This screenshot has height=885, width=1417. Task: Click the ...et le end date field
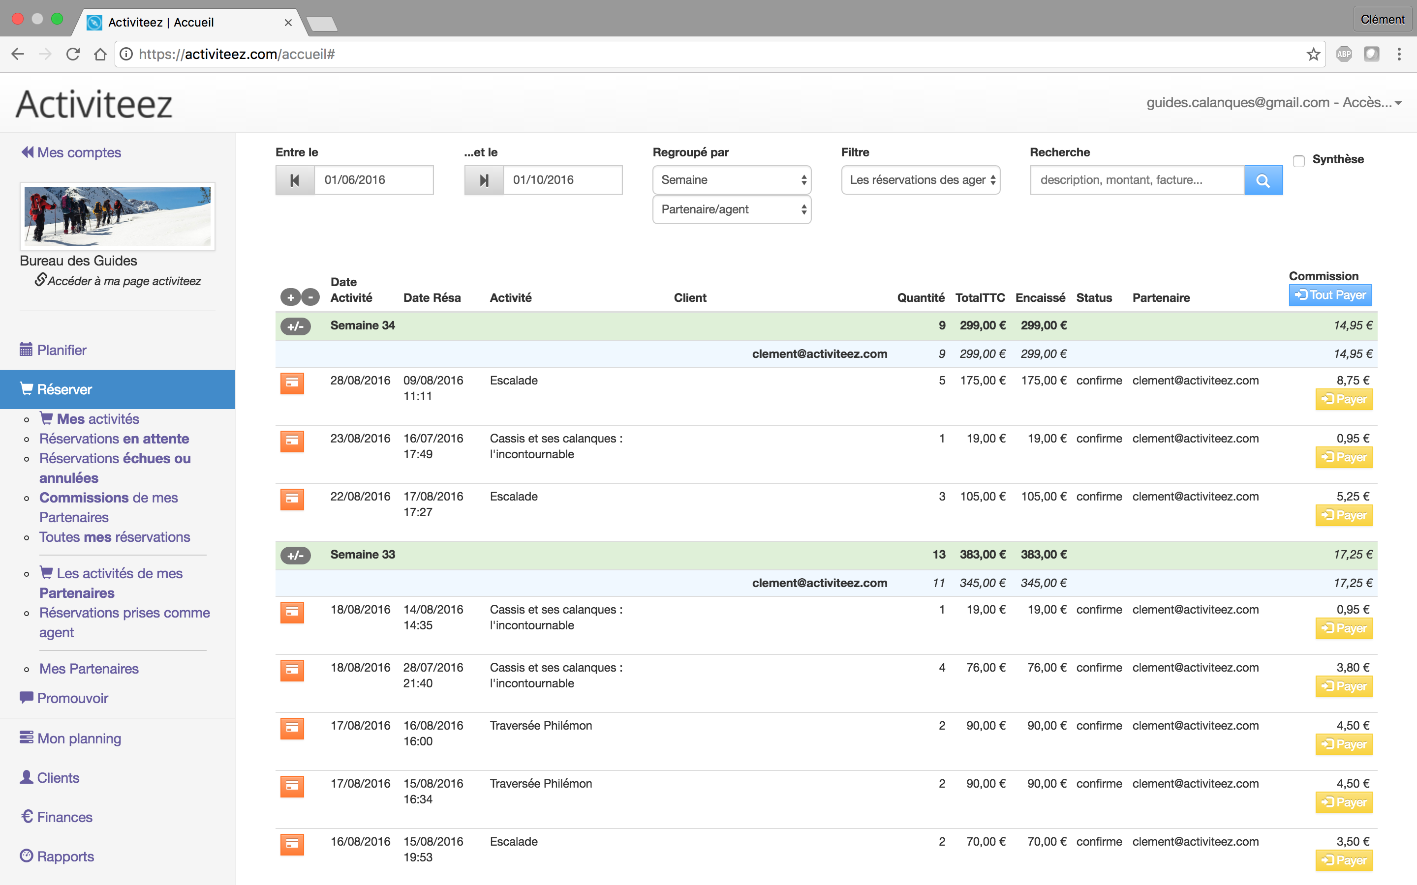click(x=562, y=180)
